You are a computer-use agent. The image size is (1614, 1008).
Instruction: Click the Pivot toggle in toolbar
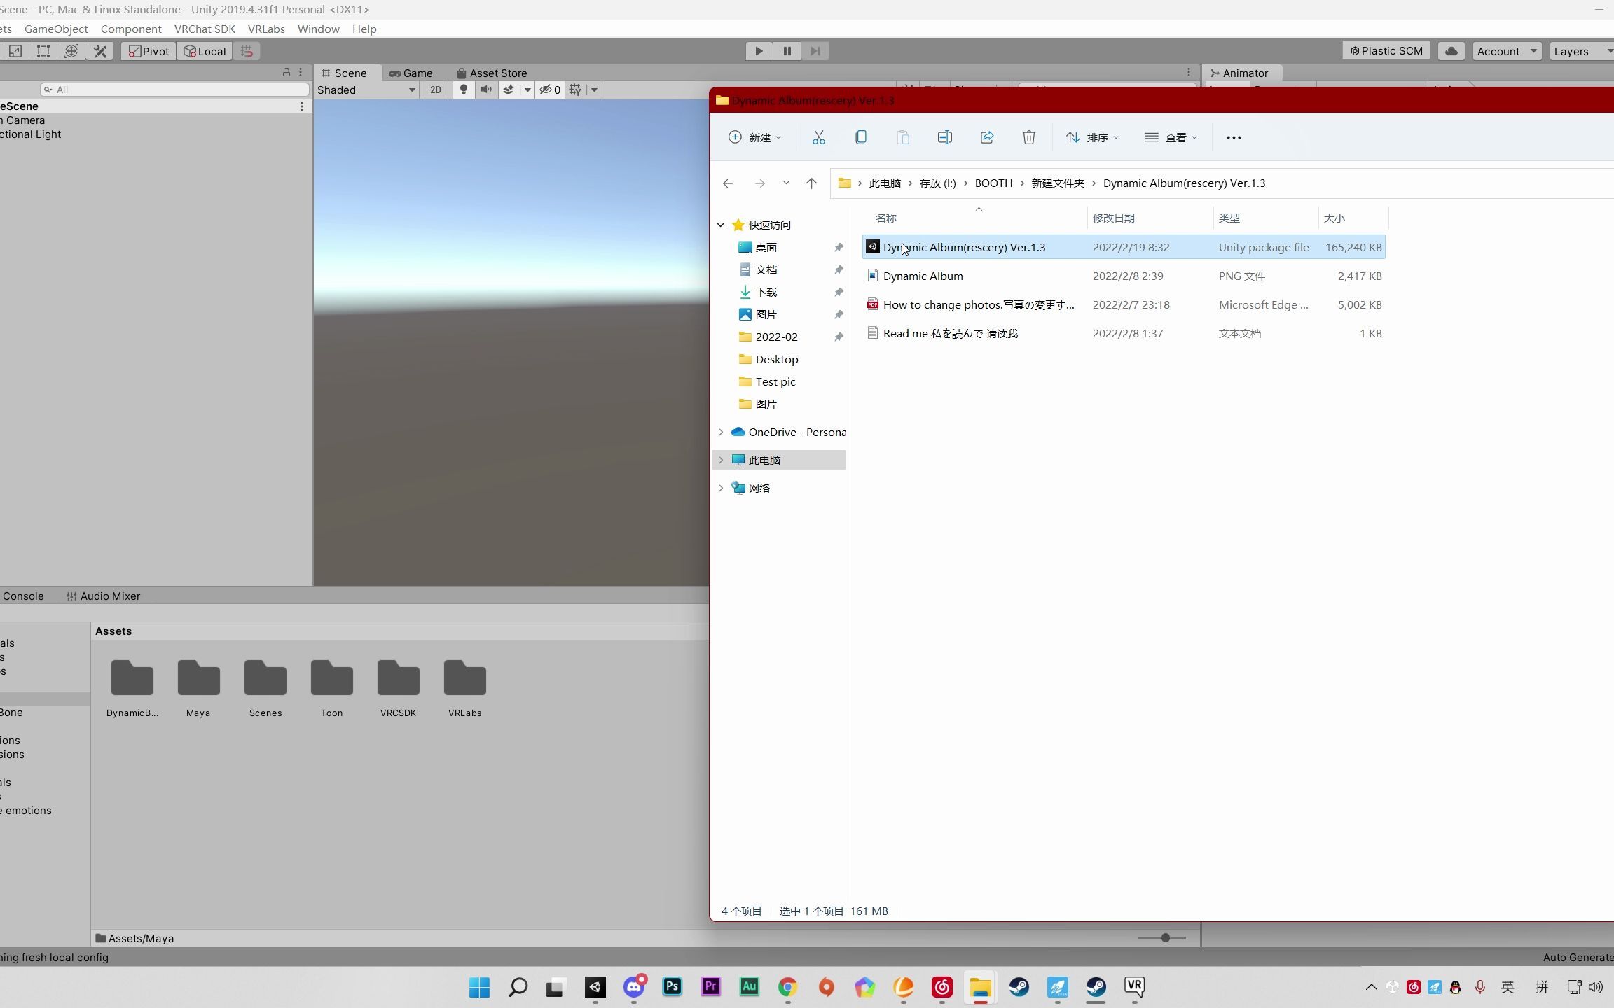pyautogui.click(x=149, y=51)
